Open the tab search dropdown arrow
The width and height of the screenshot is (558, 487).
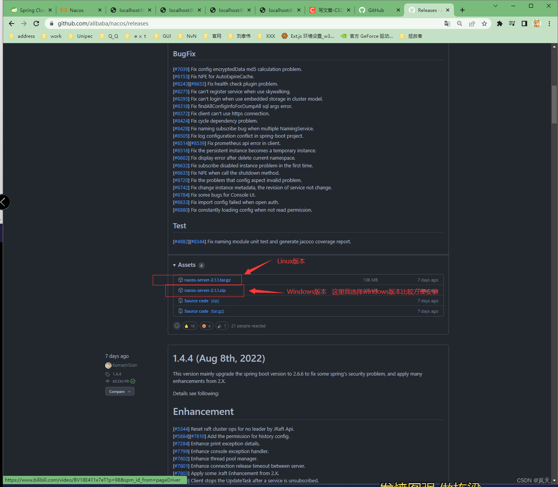coord(496,6)
